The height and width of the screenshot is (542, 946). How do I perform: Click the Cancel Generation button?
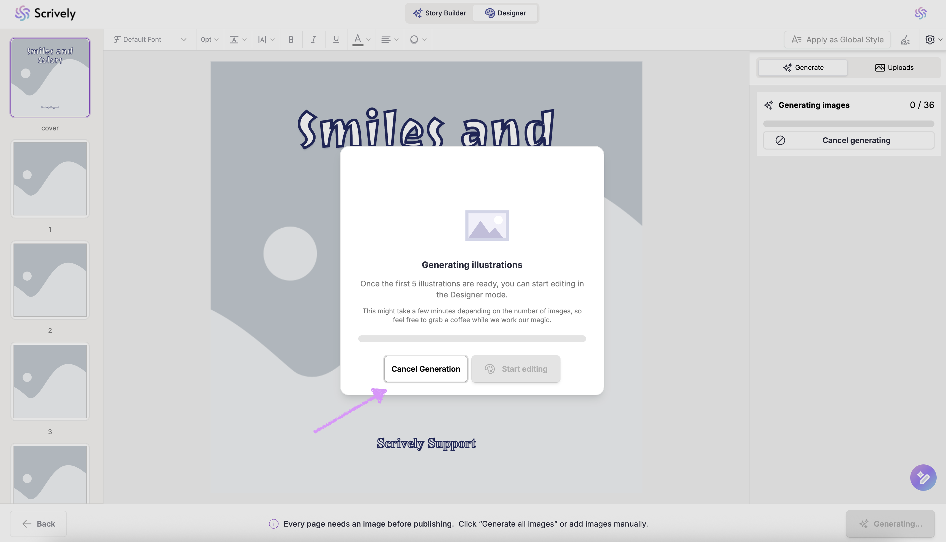(425, 369)
